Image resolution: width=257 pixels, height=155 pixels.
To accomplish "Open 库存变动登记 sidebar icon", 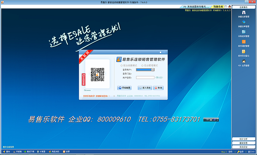I will pos(244,52).
